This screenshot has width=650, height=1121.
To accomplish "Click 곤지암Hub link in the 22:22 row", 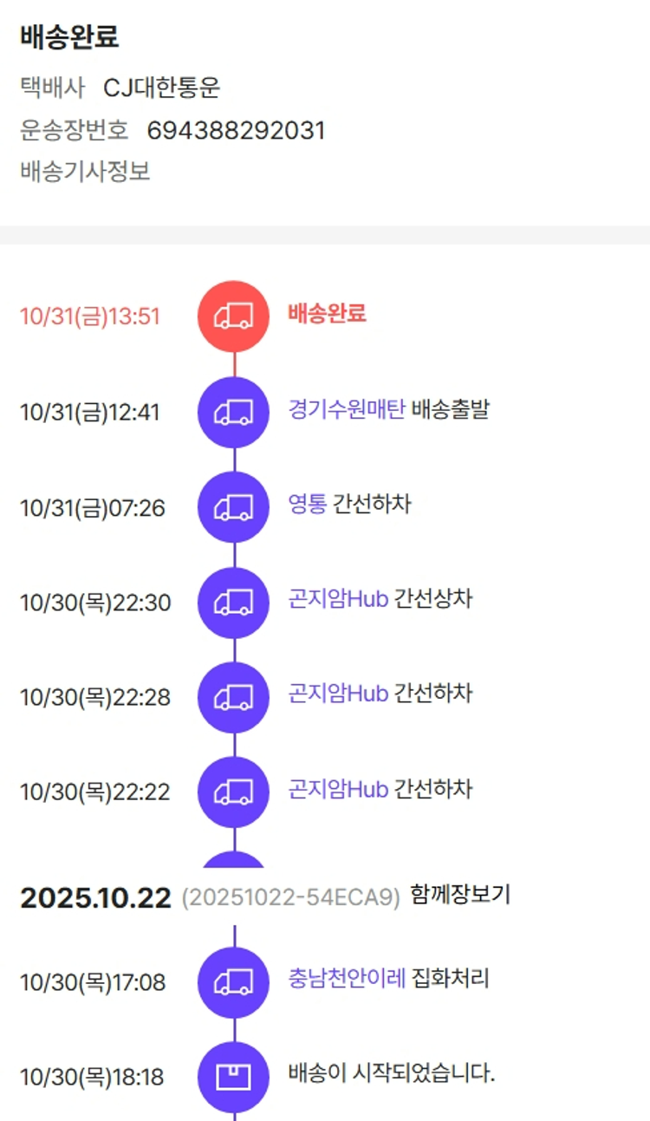I will pos(338,789).
